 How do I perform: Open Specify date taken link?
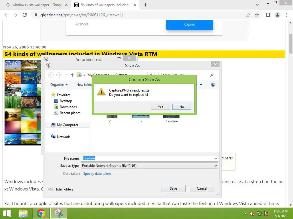(x=97, y=174)
